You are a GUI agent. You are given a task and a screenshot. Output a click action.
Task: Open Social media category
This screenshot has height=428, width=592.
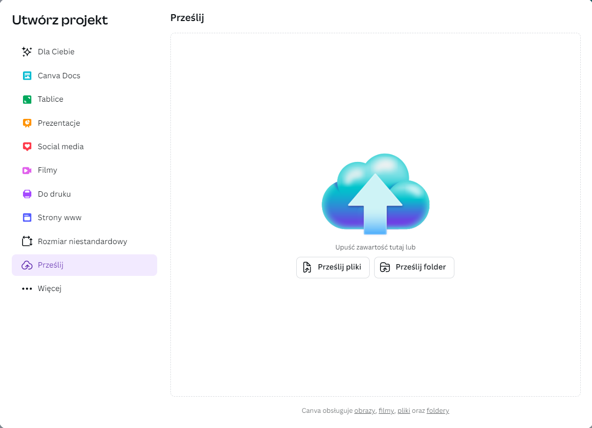pos(84,147)
